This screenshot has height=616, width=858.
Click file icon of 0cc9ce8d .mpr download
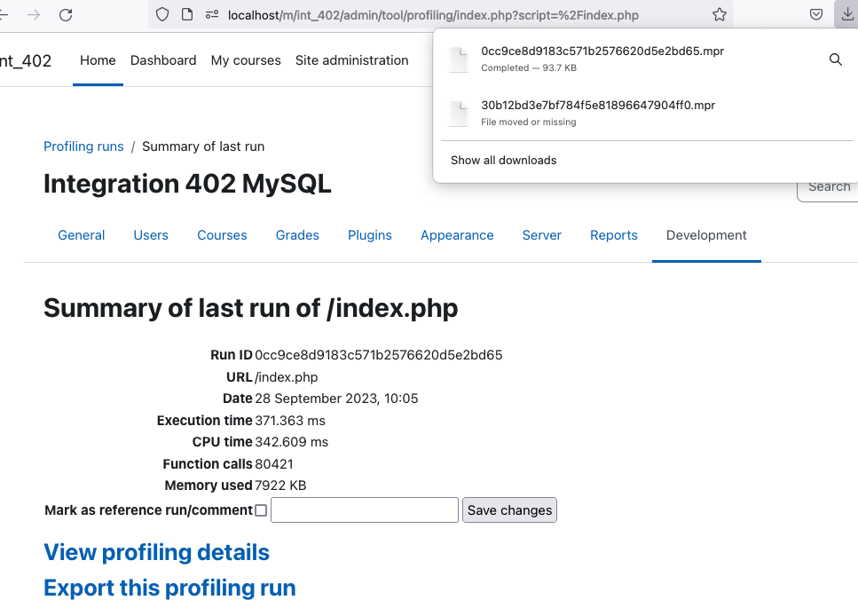click(x=459, y=59)
